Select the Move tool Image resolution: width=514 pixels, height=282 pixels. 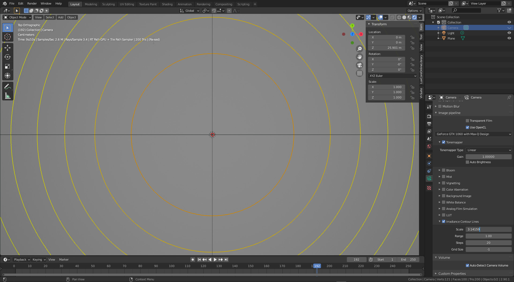click(x=7, y=48)
